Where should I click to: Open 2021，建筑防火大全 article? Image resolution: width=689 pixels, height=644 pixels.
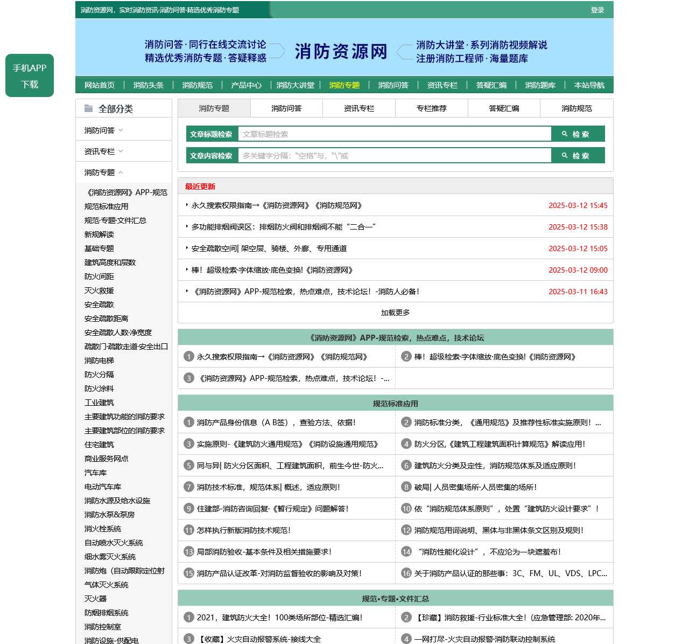pyautogui.click(x=280, y=618)
